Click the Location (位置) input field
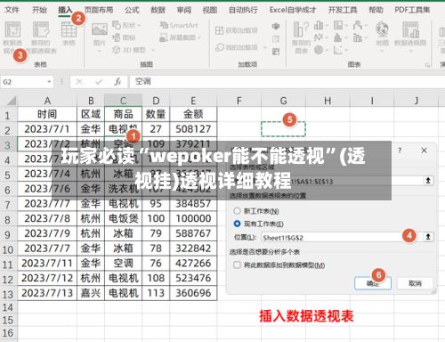The width and height of the screenshot is (445, 342). 341,237
